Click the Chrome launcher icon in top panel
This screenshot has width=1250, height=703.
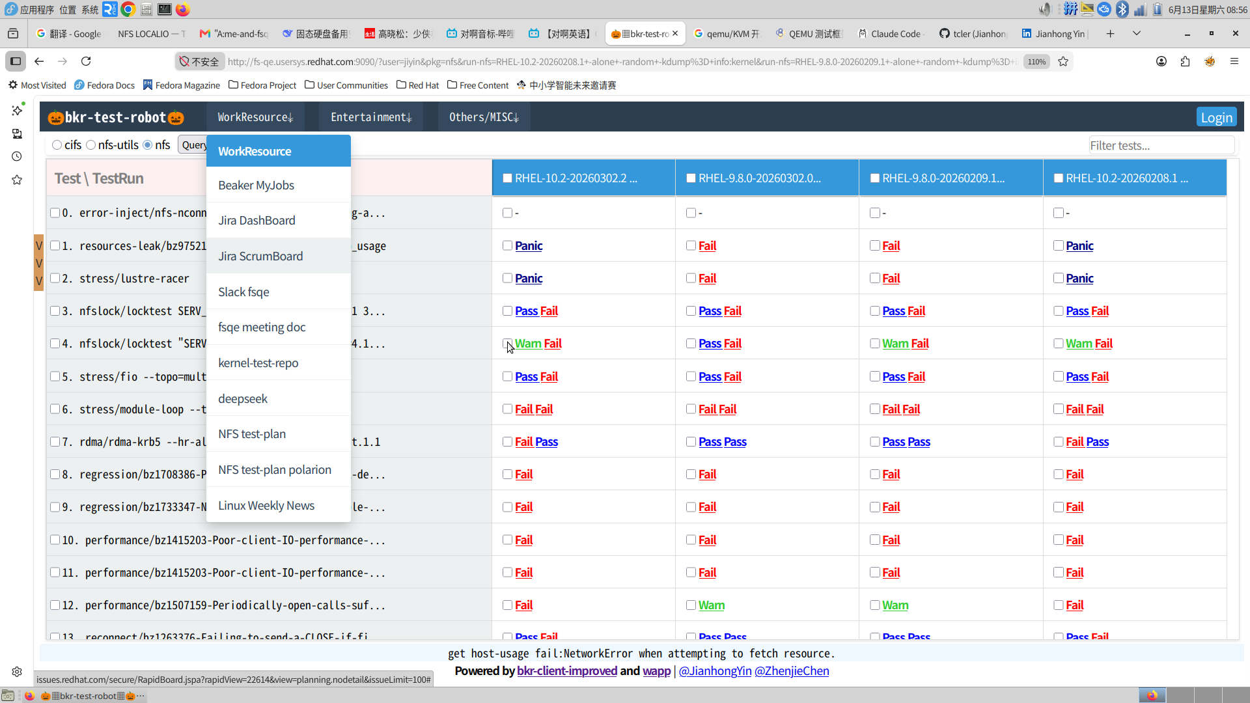pos(128,9)
